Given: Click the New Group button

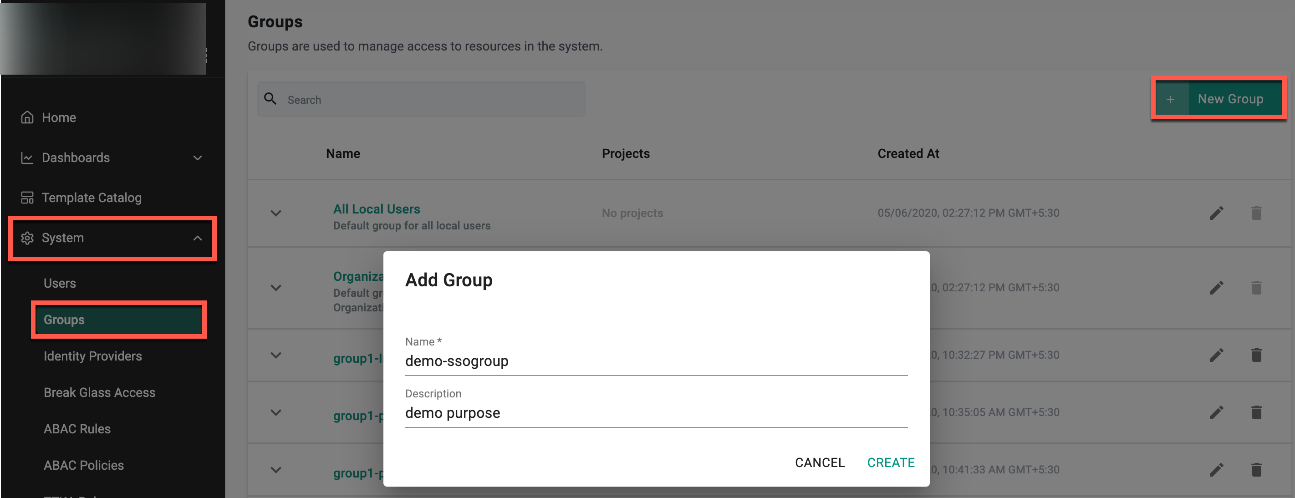Looking at the screenshot, I should point(1219,99).
